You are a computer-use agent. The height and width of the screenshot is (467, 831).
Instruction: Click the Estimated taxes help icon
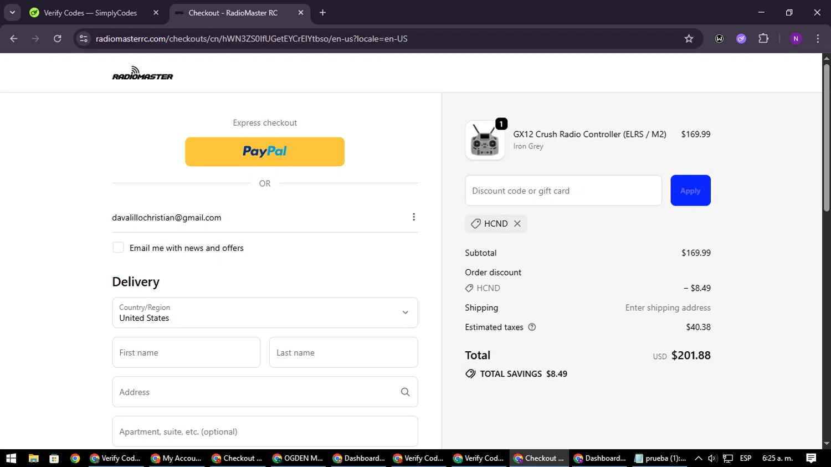532,327
